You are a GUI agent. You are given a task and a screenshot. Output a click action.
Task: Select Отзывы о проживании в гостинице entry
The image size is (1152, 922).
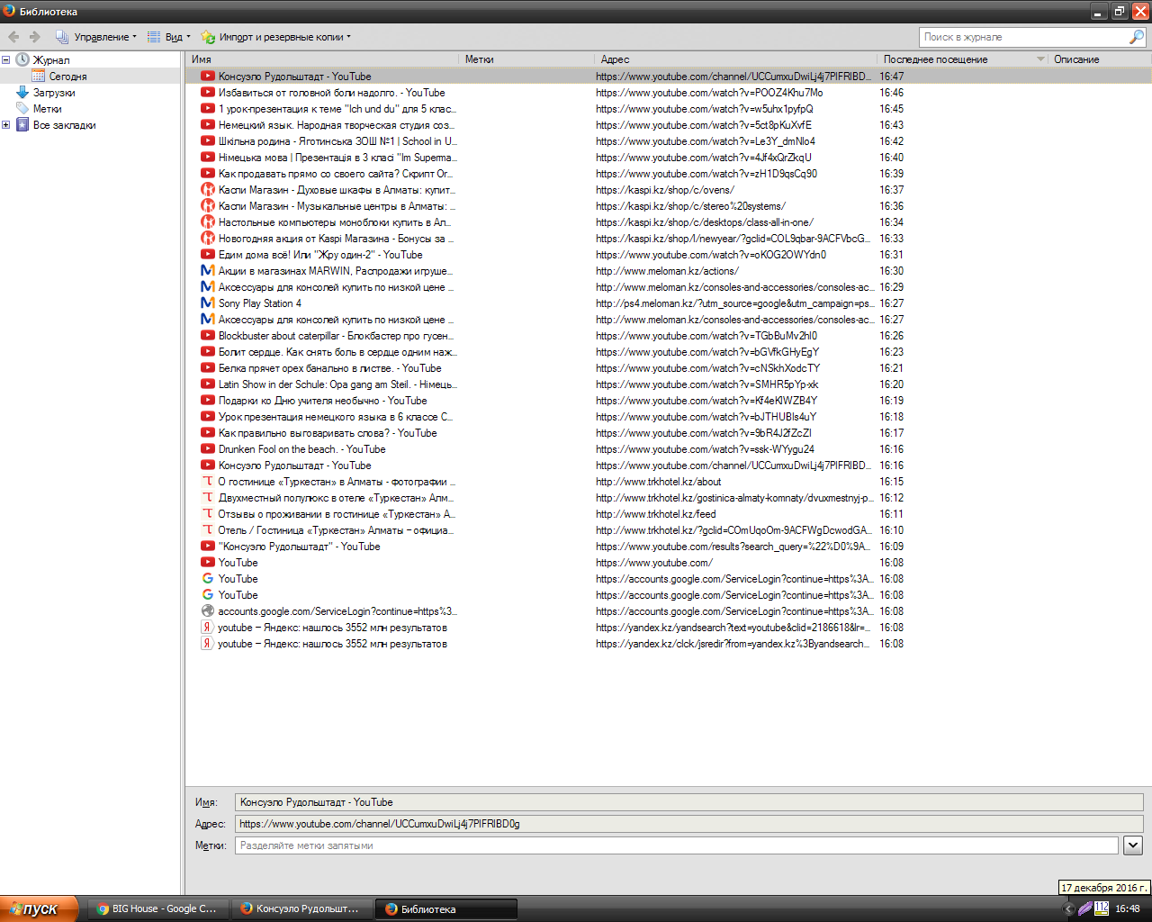pos(668,514)
